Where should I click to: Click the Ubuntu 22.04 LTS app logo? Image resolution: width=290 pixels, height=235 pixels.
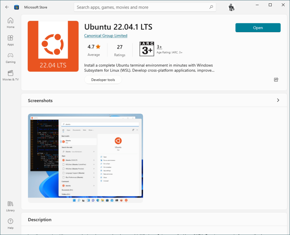(x=53, y=46)
